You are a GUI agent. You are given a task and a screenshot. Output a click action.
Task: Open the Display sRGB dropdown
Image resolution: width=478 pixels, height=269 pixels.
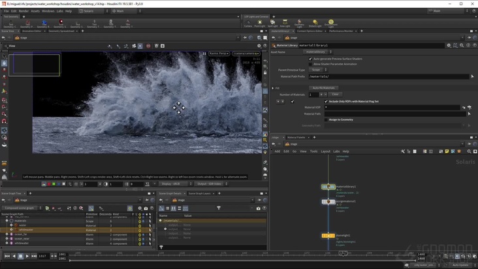[x=176, y=183]
